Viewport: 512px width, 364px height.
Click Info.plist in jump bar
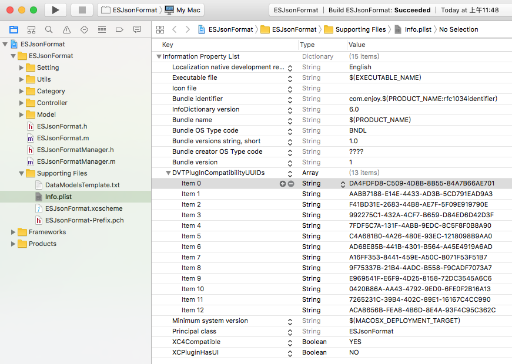tap(413, 30)
